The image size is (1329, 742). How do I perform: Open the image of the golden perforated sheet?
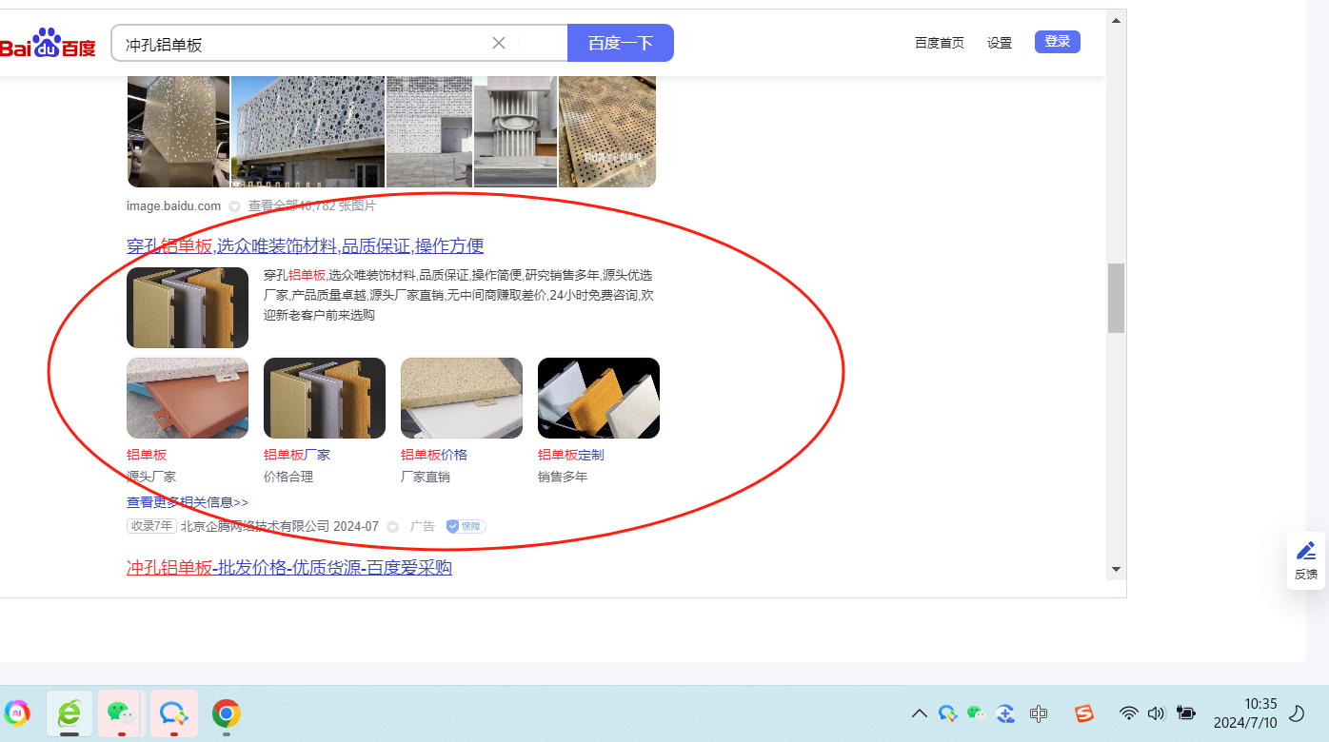coord(607,131)
